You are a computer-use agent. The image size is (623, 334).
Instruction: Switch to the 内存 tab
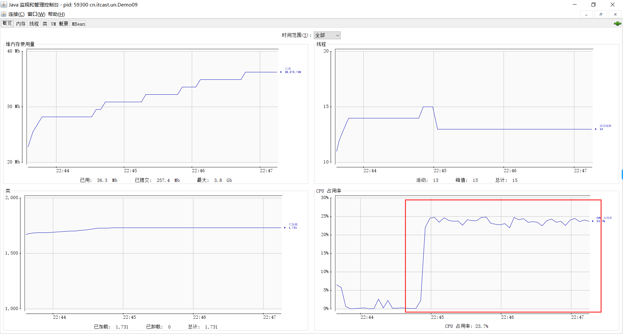(x=21, y=24)
